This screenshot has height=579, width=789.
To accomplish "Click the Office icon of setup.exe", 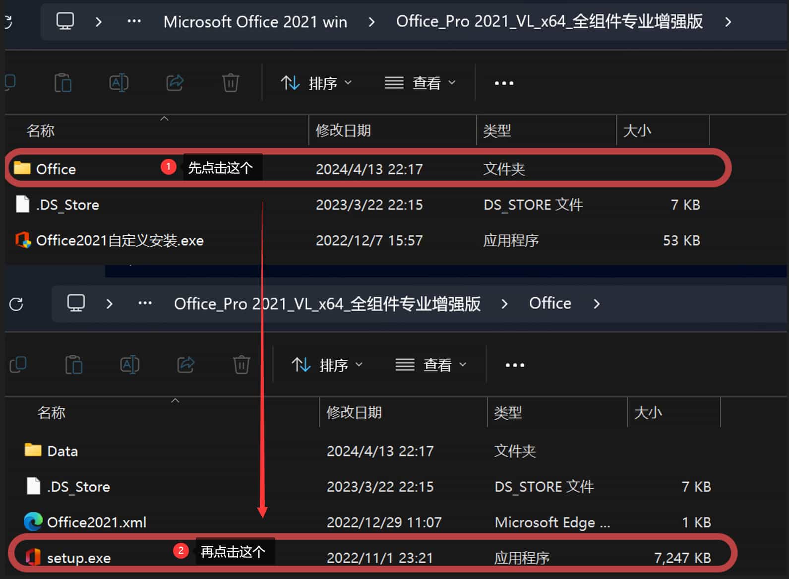I will (33, 557).
